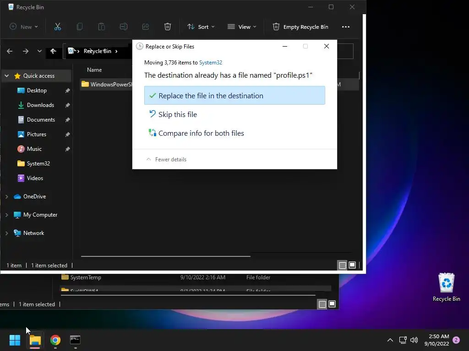Click the pin icon beside Downloads
The height and width of the screenshot is (351, 469).
click(x=68, y=105)
